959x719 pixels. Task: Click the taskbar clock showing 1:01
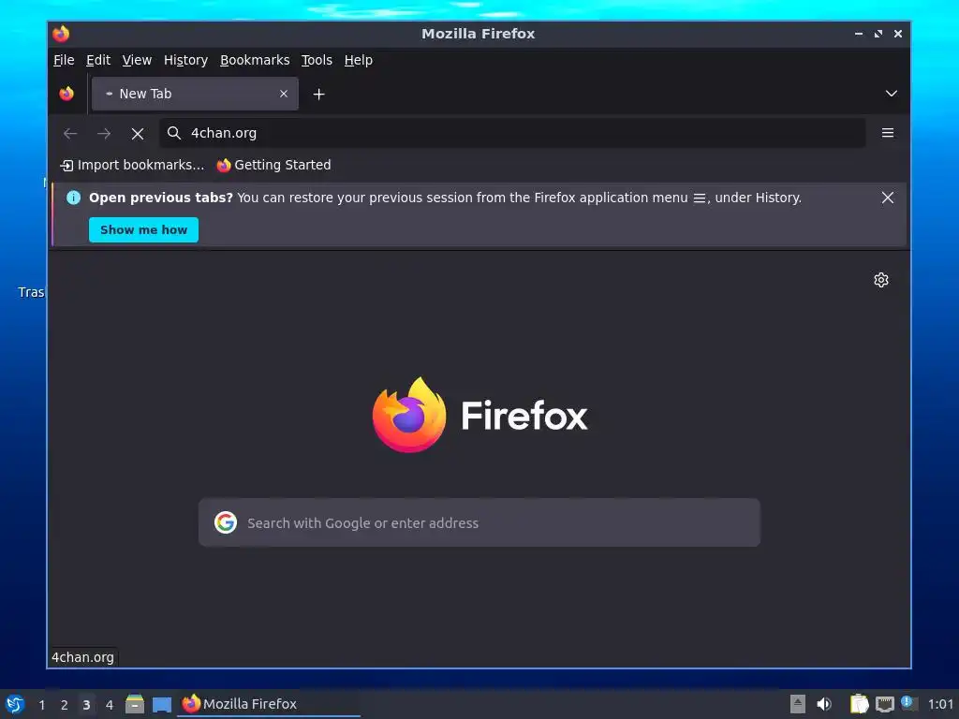pos(940,704)
